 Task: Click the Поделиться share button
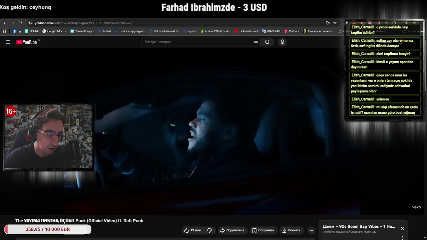tap(232, 230)
